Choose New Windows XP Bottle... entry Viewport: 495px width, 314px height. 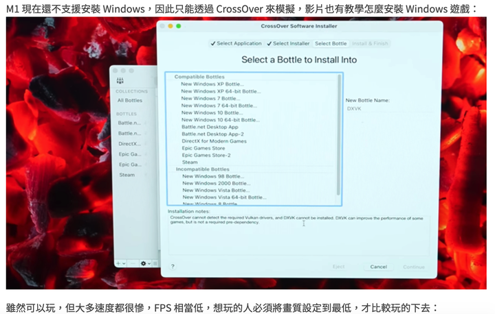click(212, 84)
